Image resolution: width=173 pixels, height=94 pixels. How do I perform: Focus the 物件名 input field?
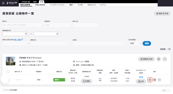tap(23, 25)
